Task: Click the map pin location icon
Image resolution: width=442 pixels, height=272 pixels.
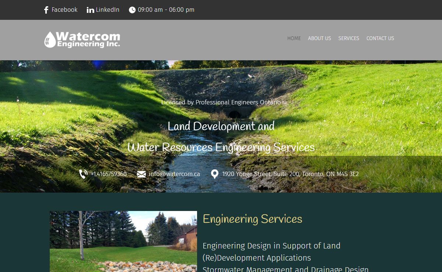Action: tap(215, 174)
